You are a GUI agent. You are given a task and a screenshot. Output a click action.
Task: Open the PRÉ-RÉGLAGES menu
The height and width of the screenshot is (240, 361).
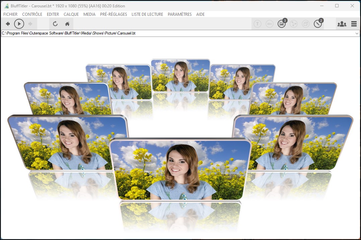114,14
